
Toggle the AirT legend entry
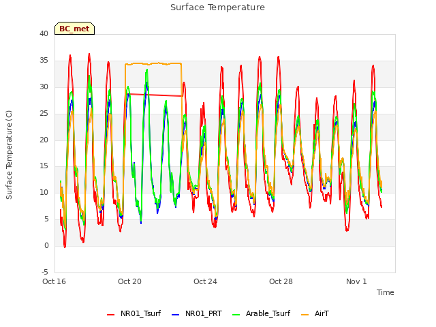(315, 314)
